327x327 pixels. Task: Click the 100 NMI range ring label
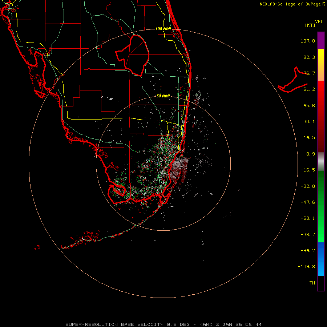[163, 29]
